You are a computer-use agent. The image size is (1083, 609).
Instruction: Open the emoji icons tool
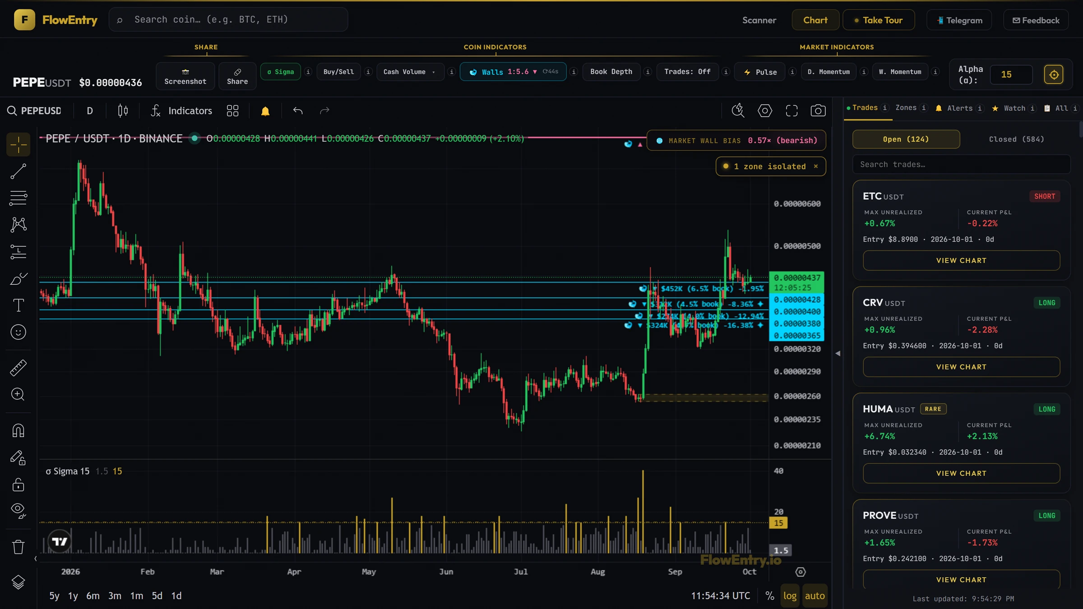[18, 332]
